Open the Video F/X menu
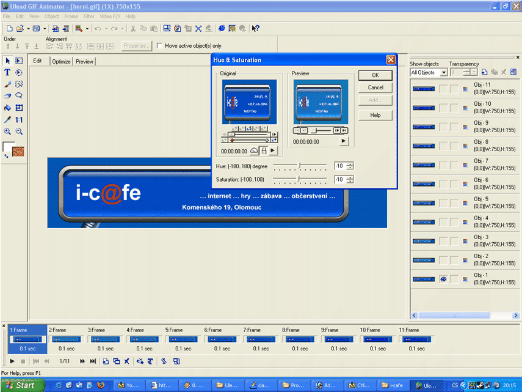This screenshot has height=392, width=522. (110, 17)
